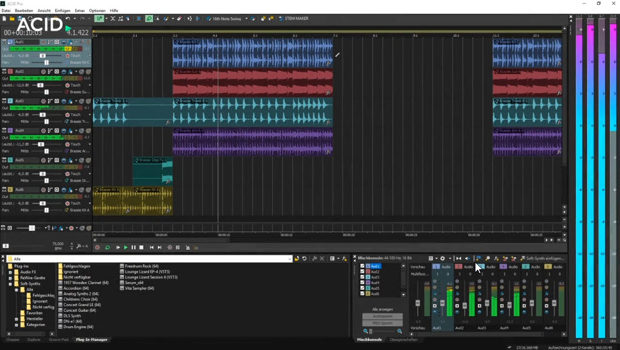Switch to the Explorer tab

point(34,340)
